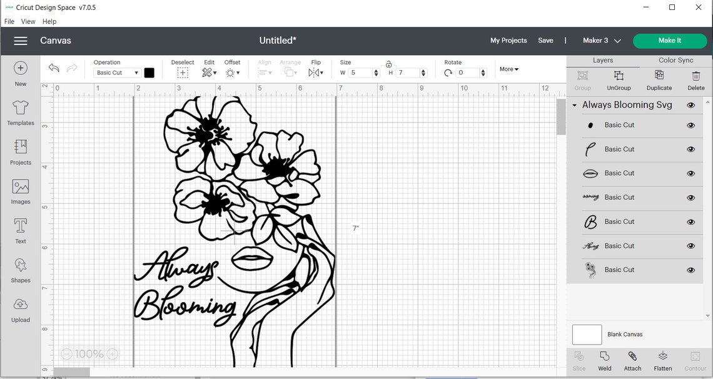Open the Operation dropdown
713x379 pixels.
[116, 73]
